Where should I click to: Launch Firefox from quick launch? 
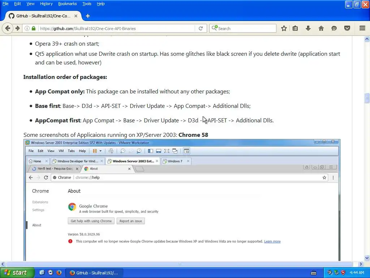(59, 273)
